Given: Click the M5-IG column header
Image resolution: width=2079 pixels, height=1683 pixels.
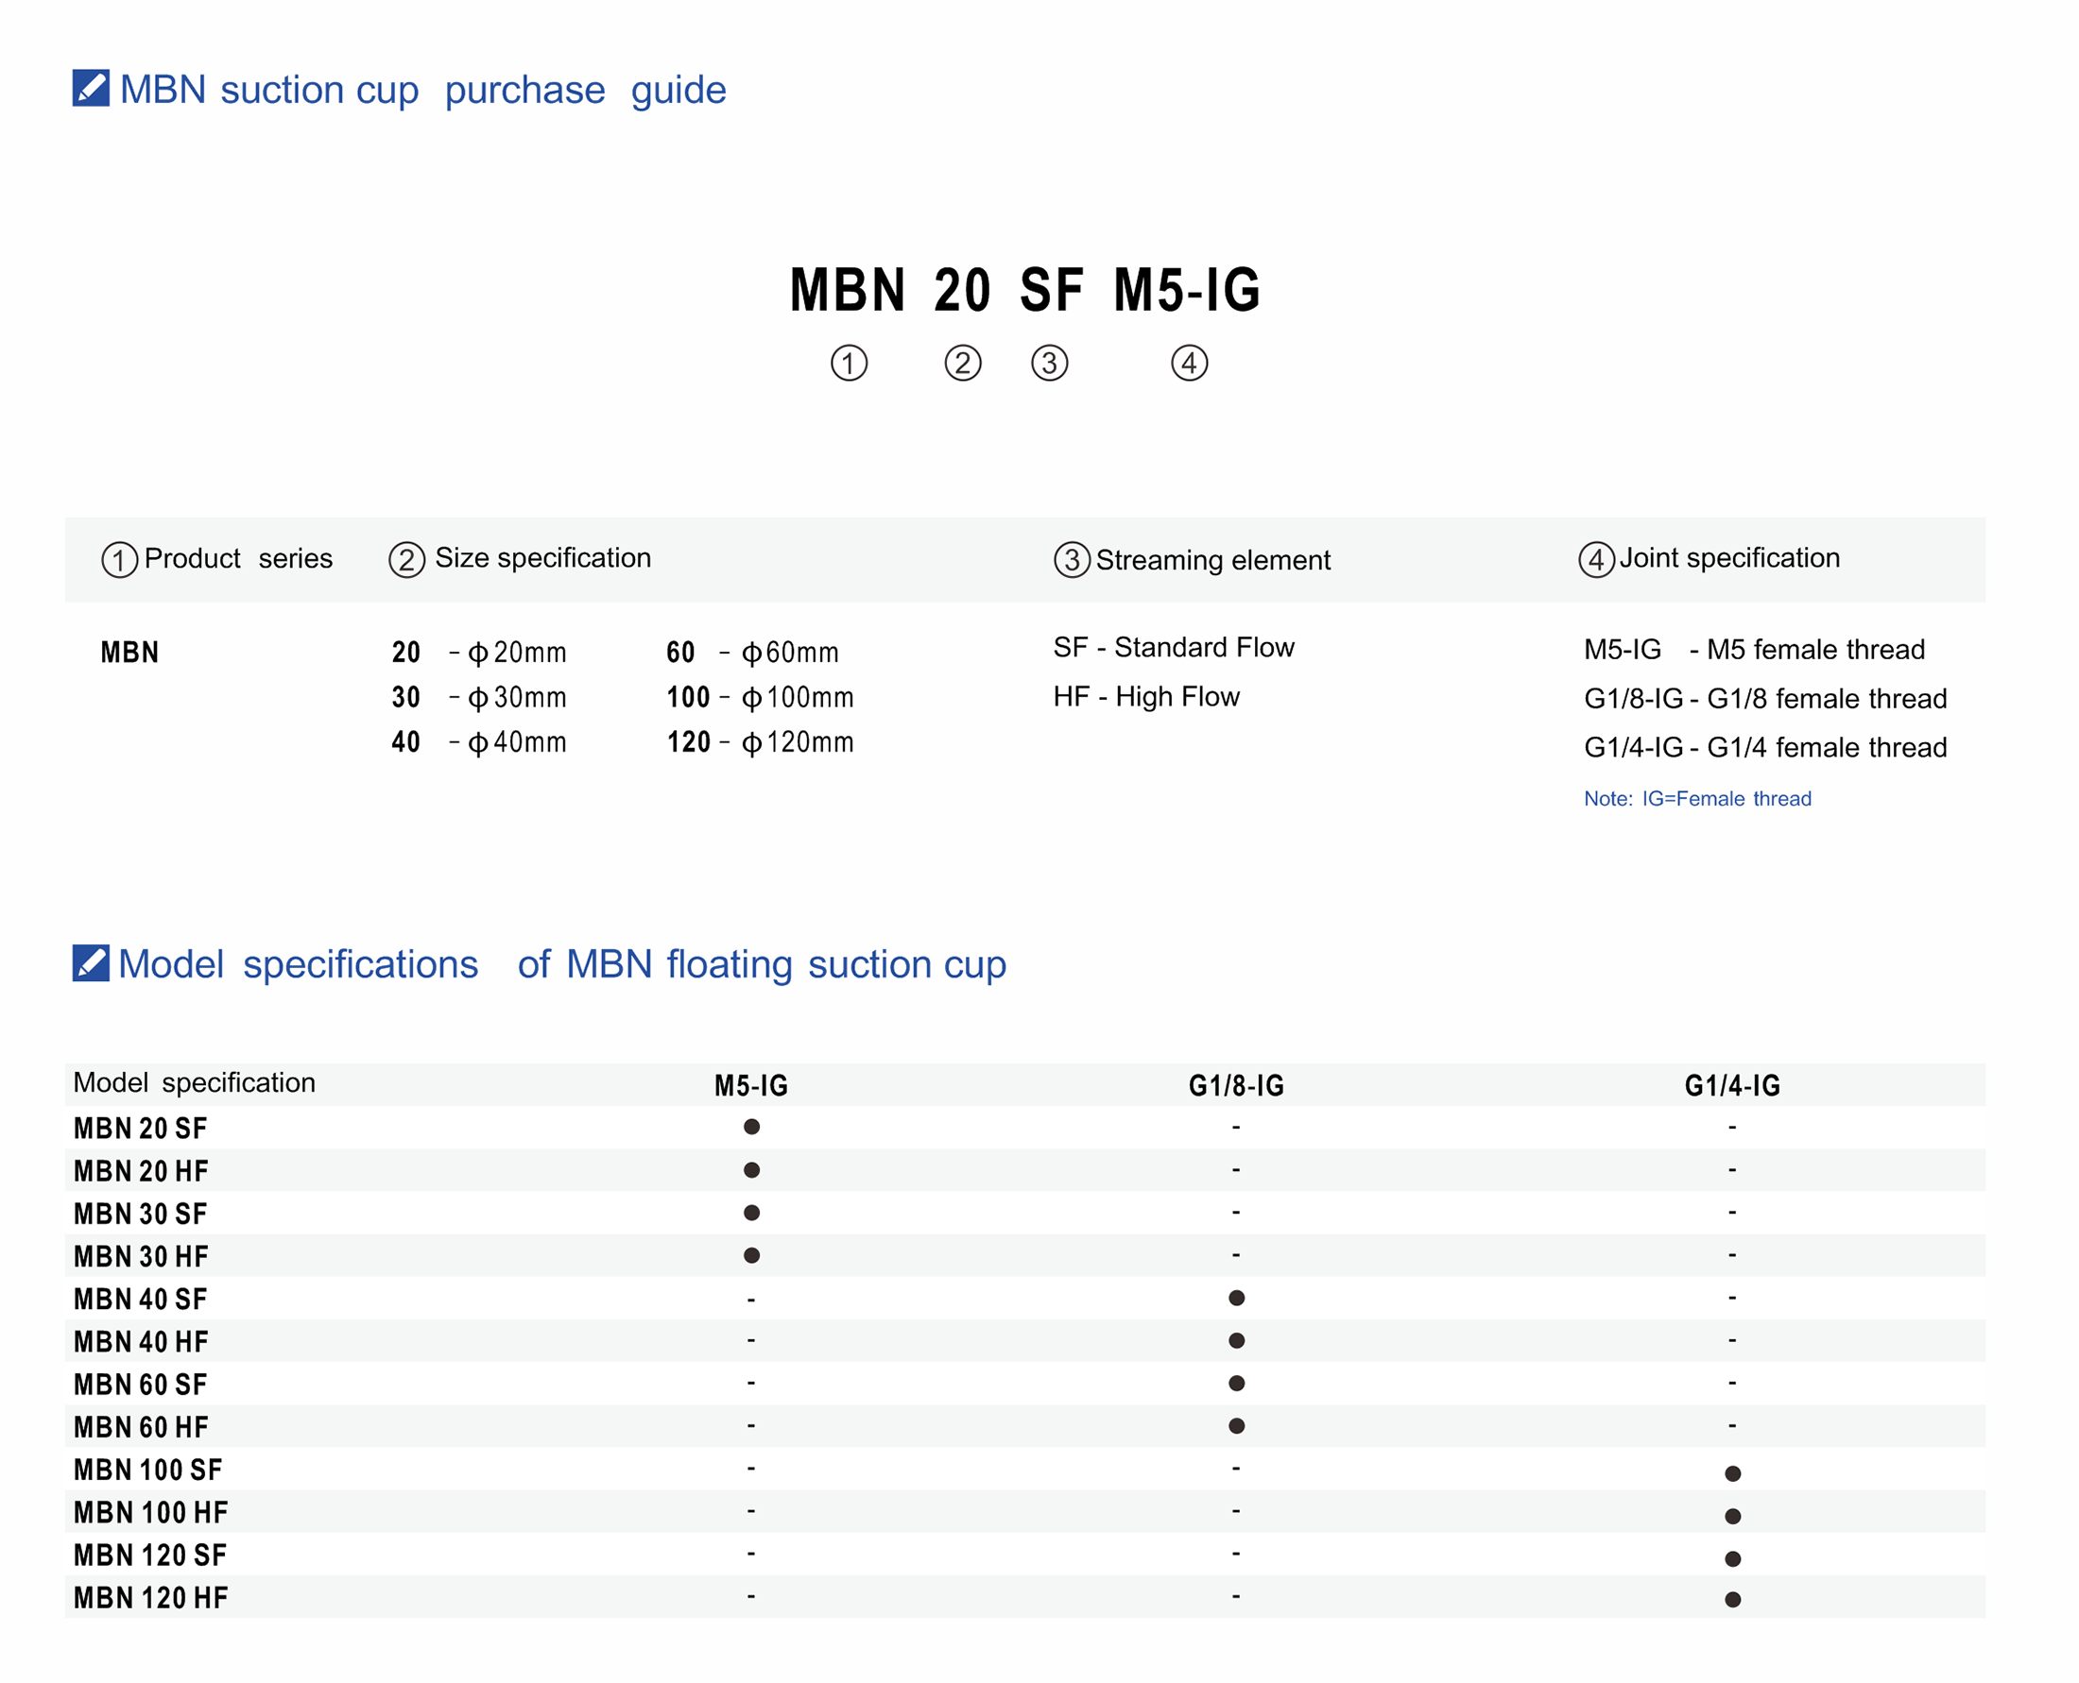Looking at the screenshot, I should [751, 1086].
